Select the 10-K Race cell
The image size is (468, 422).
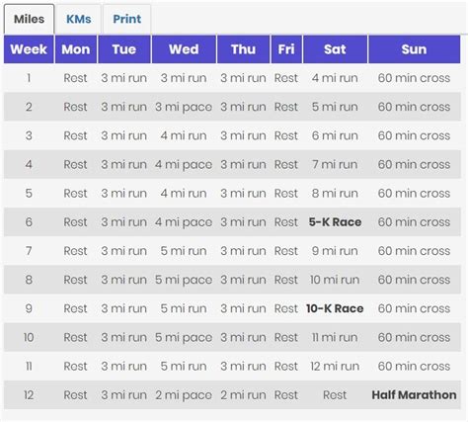click(x=335, y=308)
